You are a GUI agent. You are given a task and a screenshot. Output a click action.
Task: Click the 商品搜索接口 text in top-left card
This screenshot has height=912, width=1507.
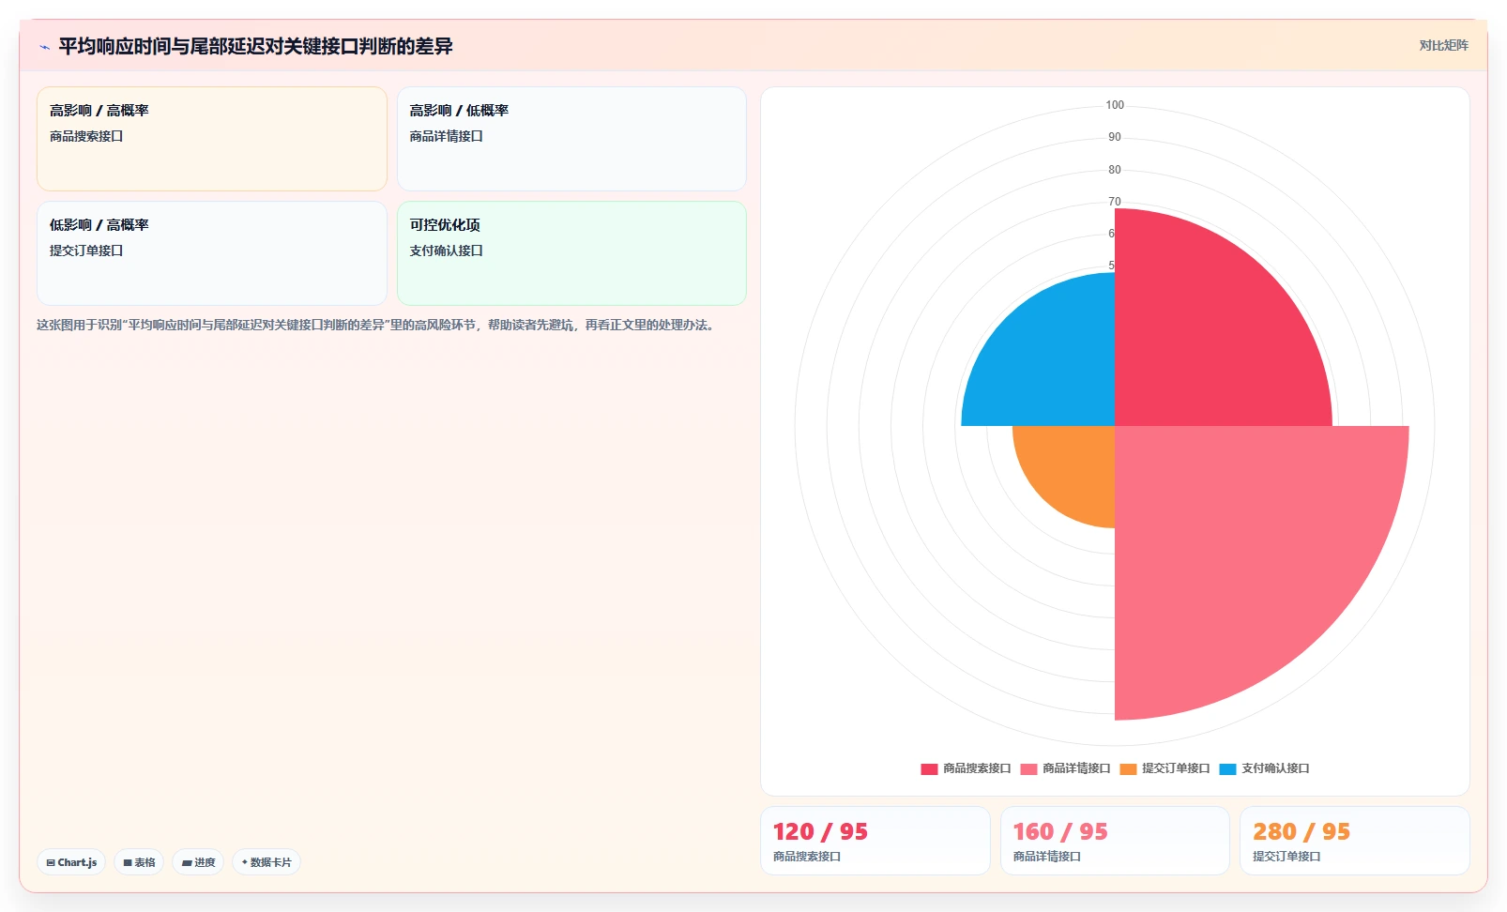tap(86, 136)
